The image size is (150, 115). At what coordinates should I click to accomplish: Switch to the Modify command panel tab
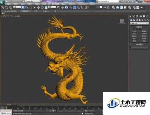[x=134, y=16]
